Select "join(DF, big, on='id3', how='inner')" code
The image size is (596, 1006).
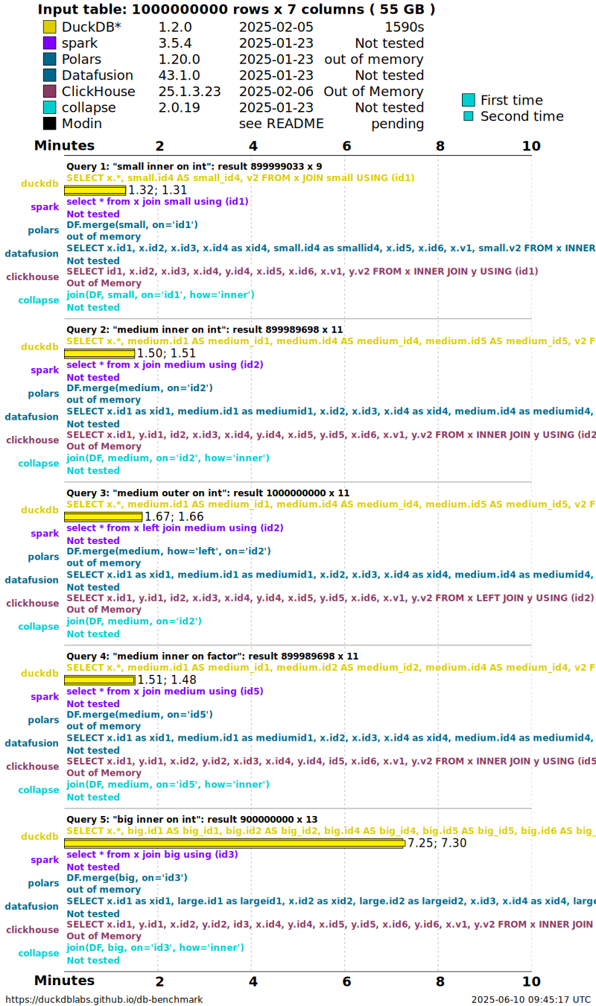coord(156,947)
